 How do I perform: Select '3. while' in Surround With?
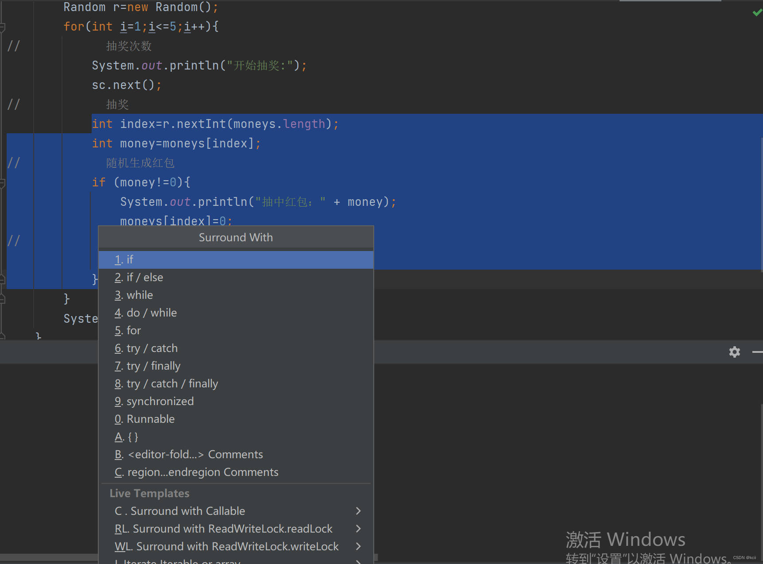(x=236, y=295)
